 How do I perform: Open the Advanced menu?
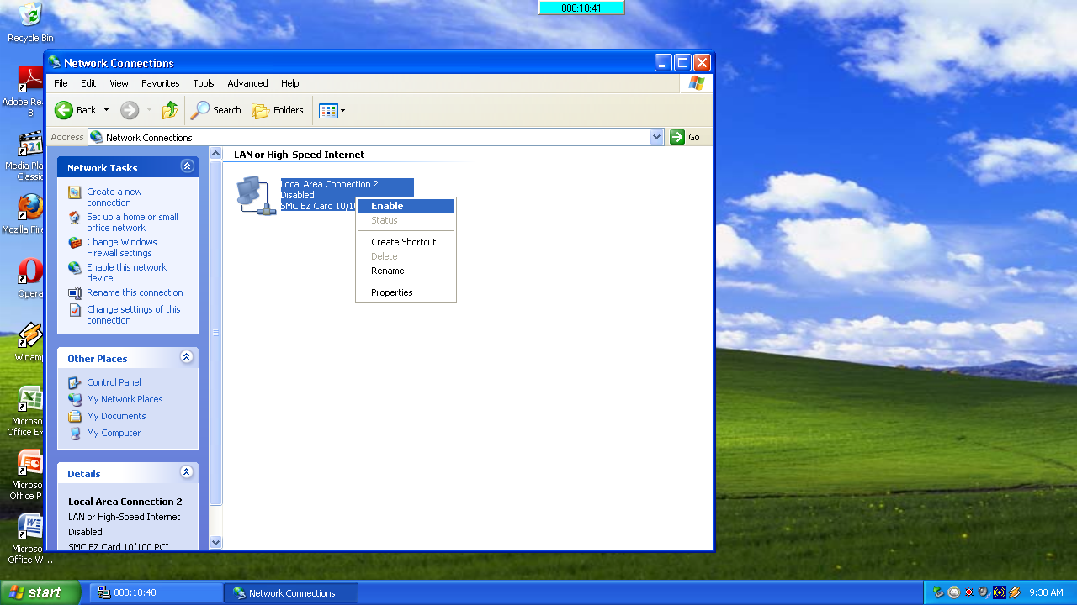[247, 83]
